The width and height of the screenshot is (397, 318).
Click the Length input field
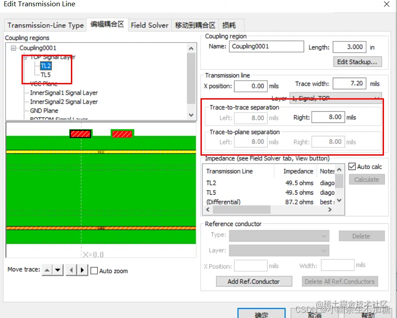(349, 47)
